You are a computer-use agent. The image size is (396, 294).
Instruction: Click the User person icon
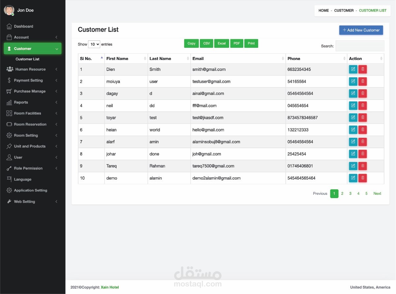9,157
